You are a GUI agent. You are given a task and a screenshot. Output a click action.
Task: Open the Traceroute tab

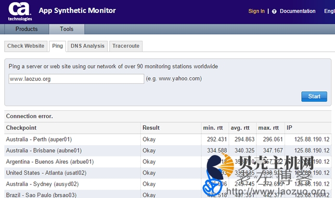pos(126,46)
